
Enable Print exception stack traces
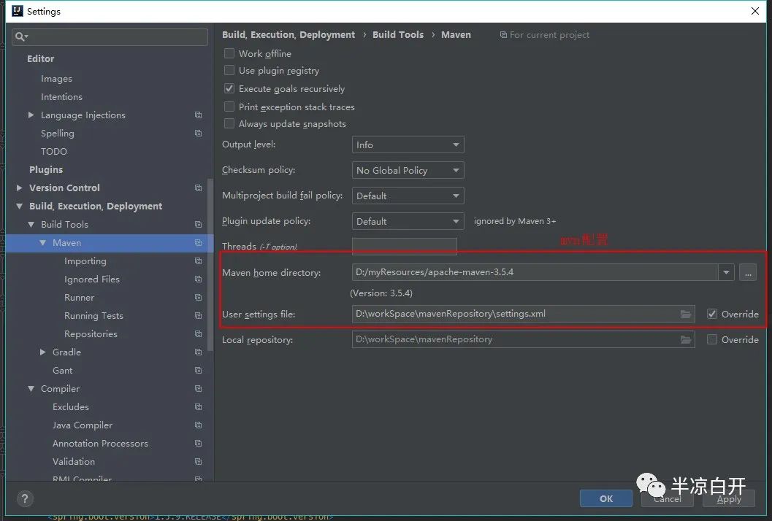(229, 107)
